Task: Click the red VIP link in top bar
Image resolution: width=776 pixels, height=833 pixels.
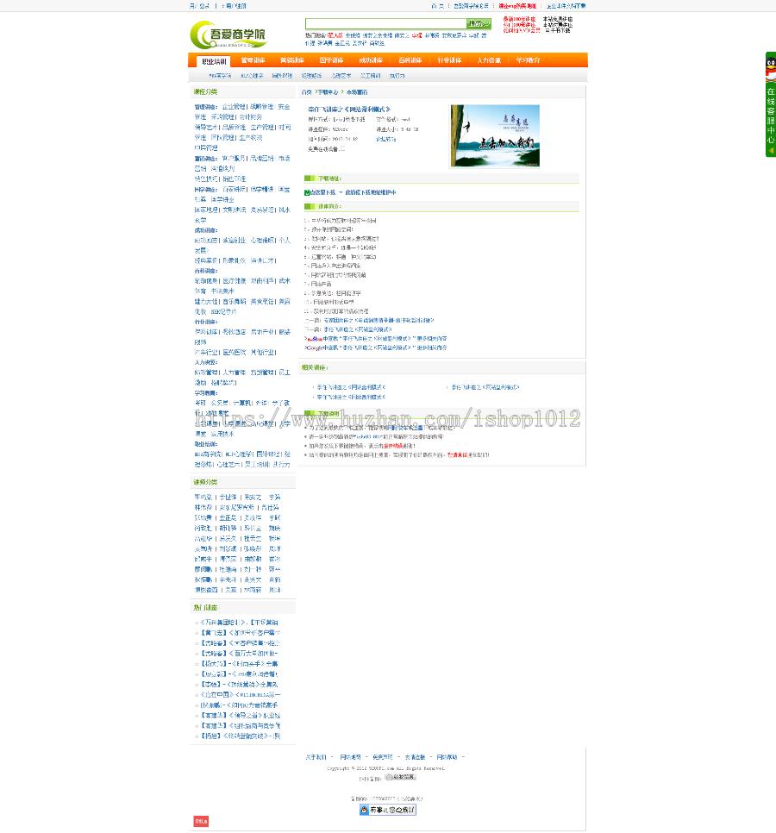Action: [x=517, y=6]
